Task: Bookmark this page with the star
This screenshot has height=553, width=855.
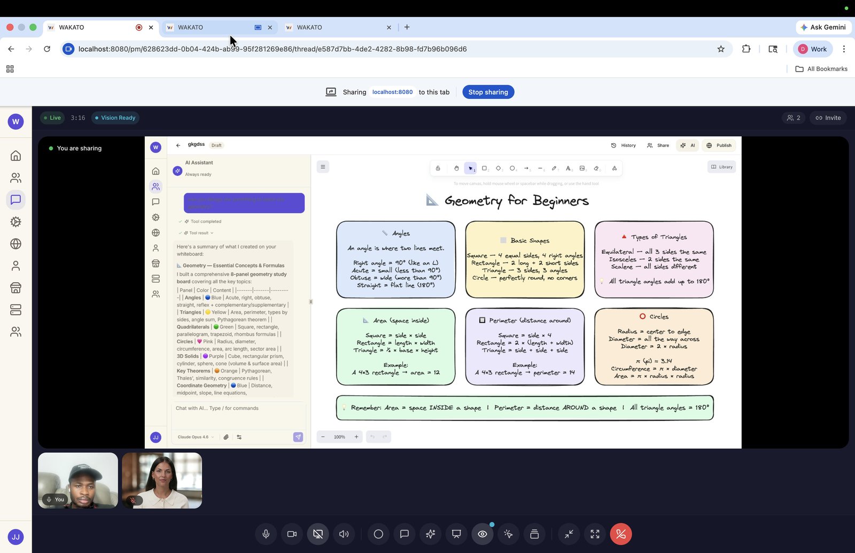Action: coord(721,49)
